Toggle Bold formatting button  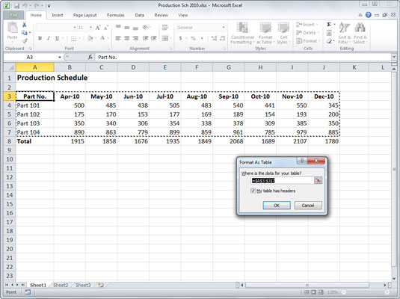point(40,38)
